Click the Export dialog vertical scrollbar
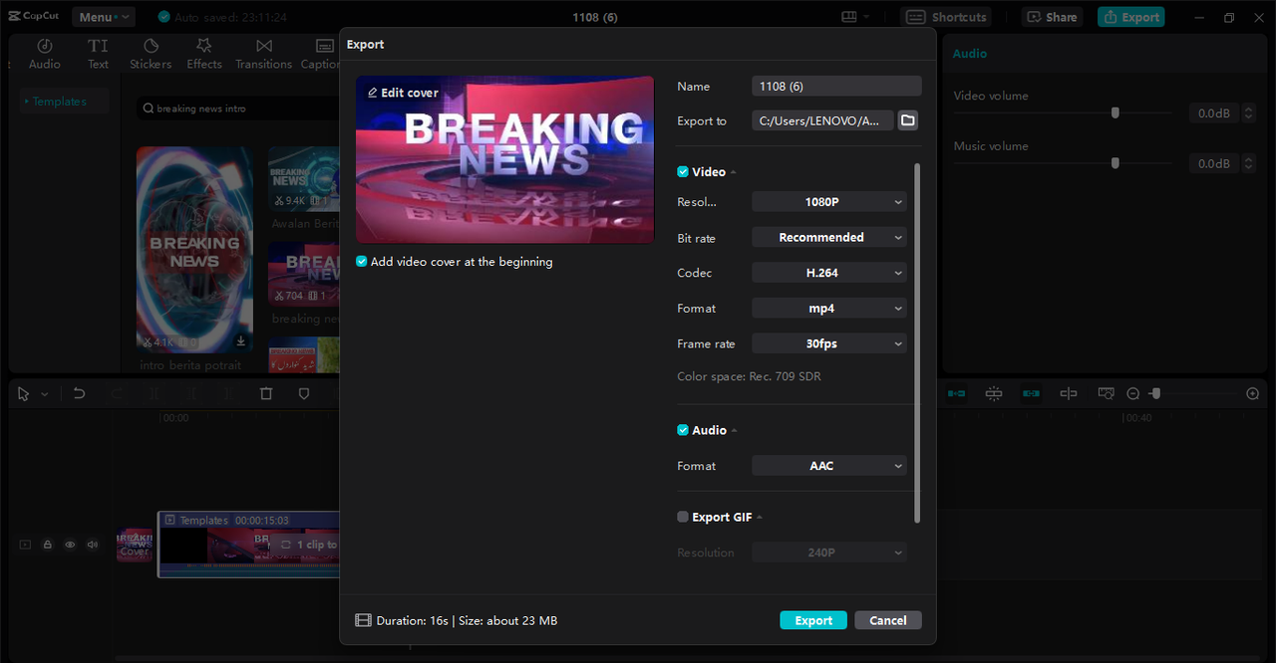The height and width of the screenshot is (663, 1276). 917,343
